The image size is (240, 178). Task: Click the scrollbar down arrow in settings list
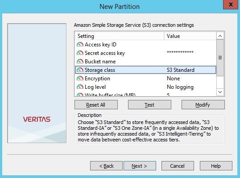click(x=220, y=92)
